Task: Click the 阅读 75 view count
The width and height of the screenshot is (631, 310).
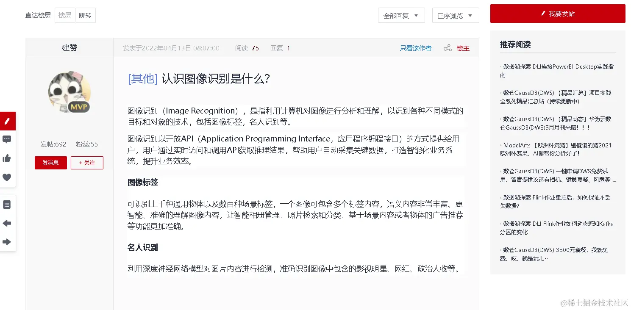Action: (x=247, y=48)
